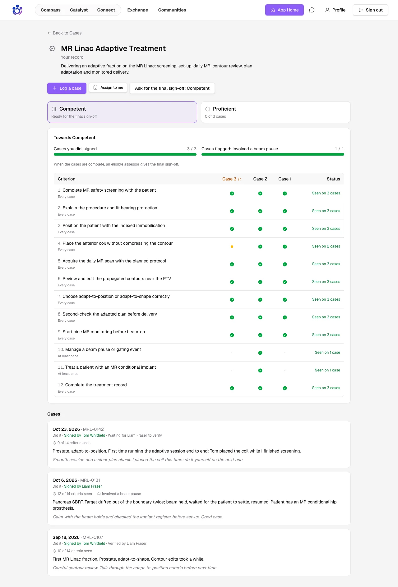Image resolution: width=398 pixels, height=587 pixels.
Task: Go Back to Cases
Action: [x=64, y=33]
